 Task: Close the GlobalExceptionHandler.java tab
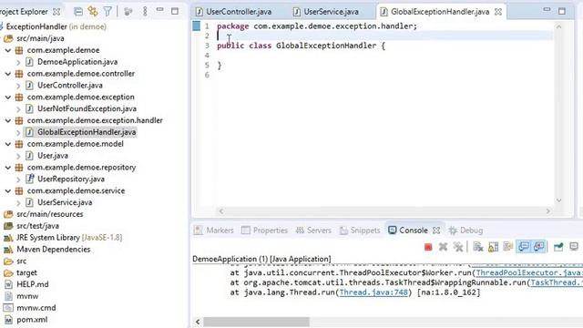coord(498,12)
